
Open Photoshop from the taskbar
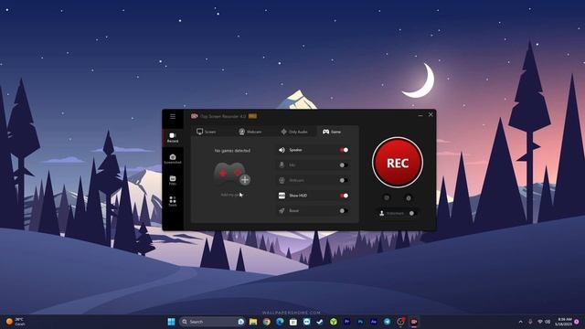[360, 322]
